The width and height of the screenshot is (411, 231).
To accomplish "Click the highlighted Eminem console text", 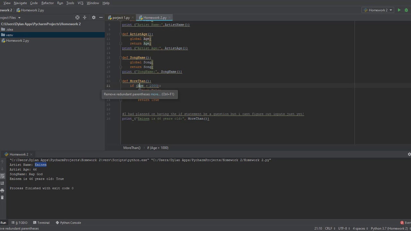I will pos(41,165).
